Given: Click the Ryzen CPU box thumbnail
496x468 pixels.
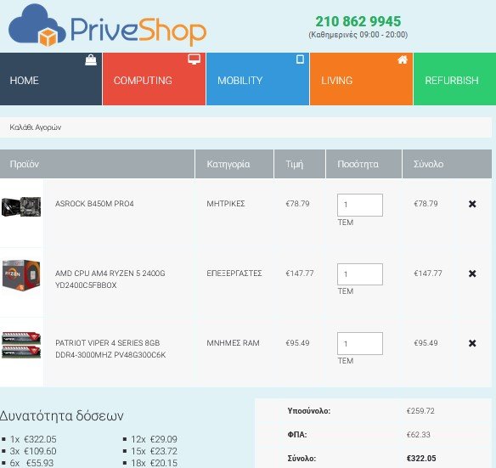Looking at the screenshot, I should coord(21,274).
